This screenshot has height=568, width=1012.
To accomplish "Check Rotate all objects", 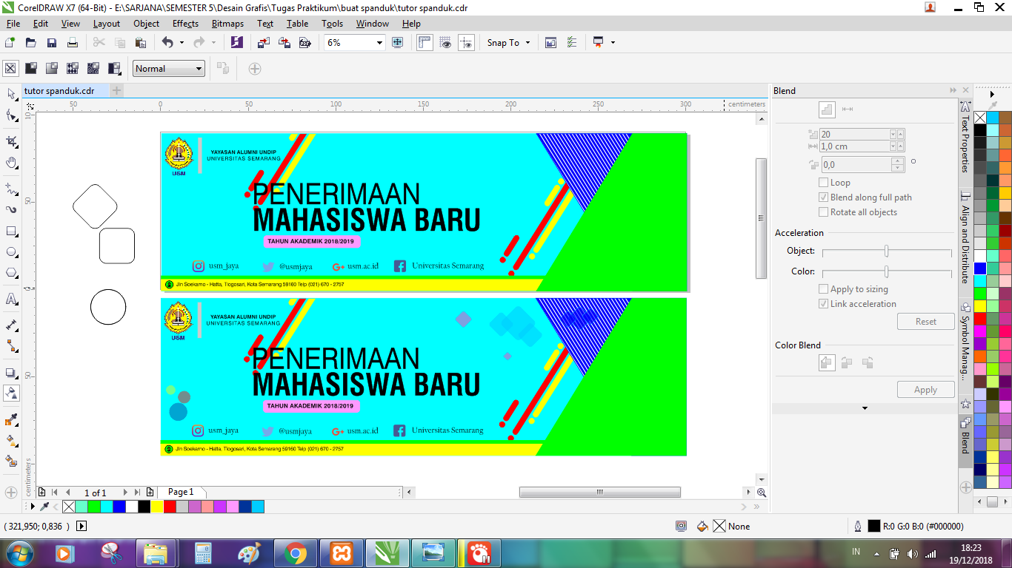I will tap(825, 212).
